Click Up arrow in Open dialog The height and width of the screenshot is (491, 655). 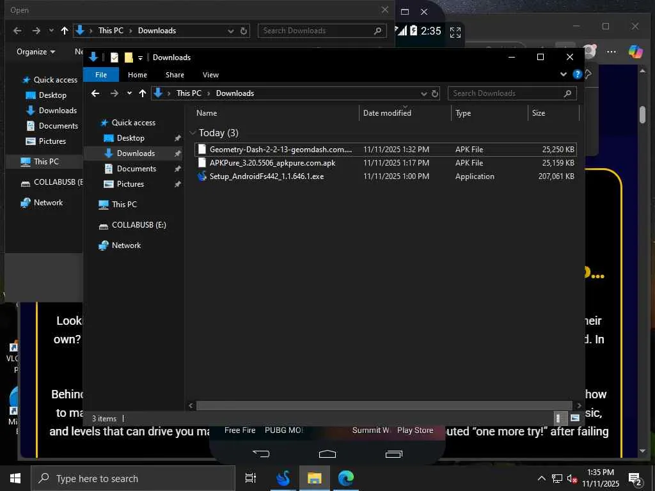coord(65,31)
